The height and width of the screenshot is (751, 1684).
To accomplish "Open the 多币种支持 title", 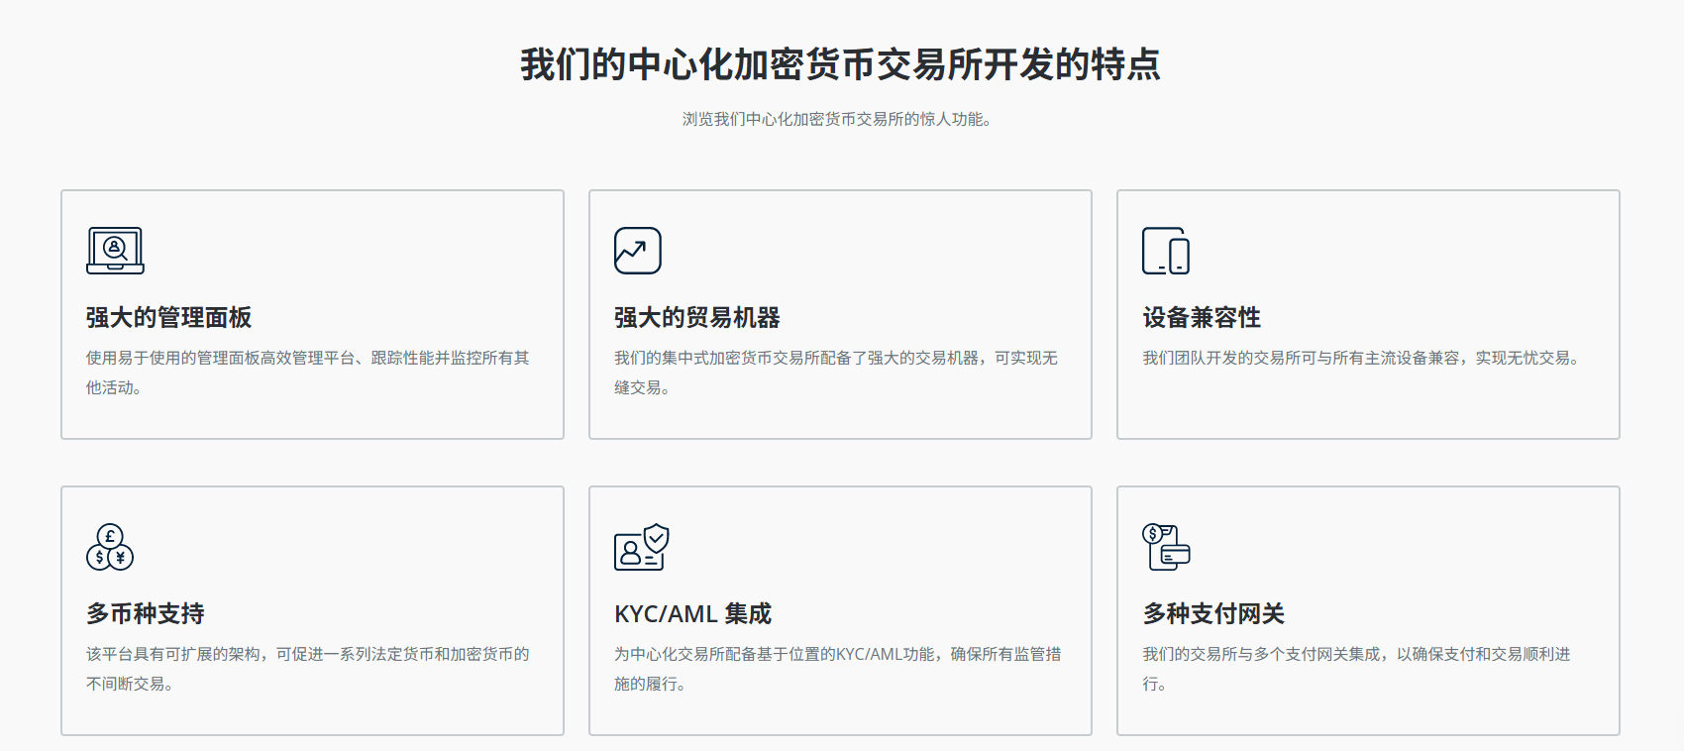I will (145, 614).
